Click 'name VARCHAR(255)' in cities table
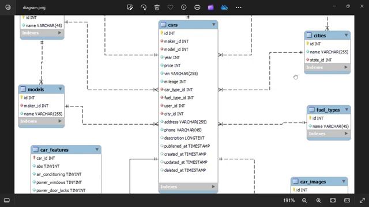369x207 pixels. pos(329,52)
